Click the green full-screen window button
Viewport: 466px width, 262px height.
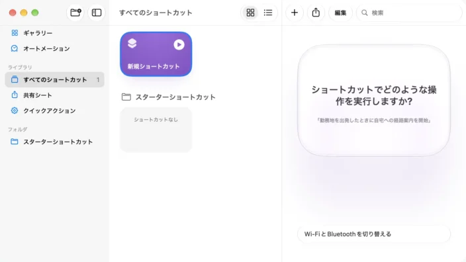[x=35, y=13]
